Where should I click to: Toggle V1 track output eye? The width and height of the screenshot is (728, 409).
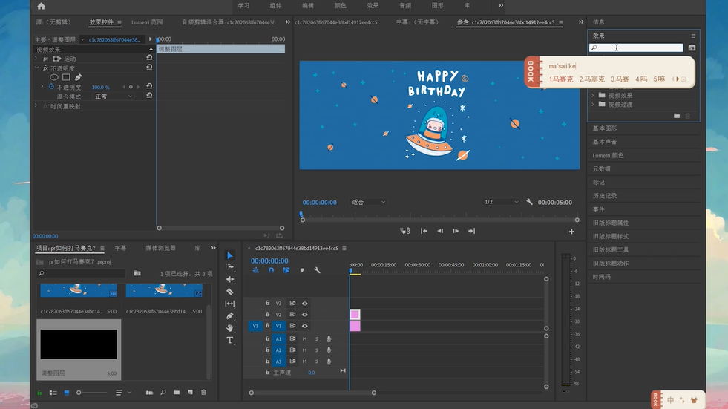point(304,326)
